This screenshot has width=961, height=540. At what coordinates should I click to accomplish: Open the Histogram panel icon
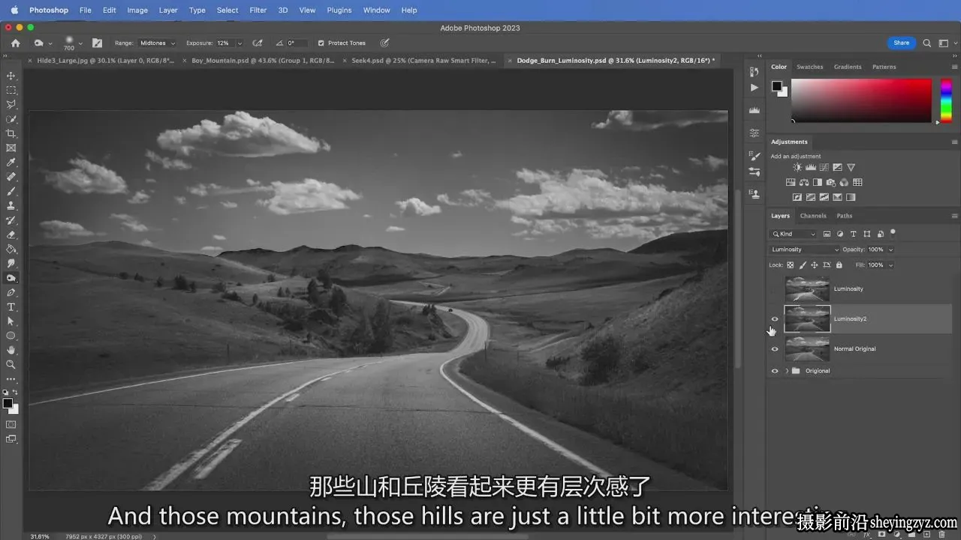coord(755,110)
